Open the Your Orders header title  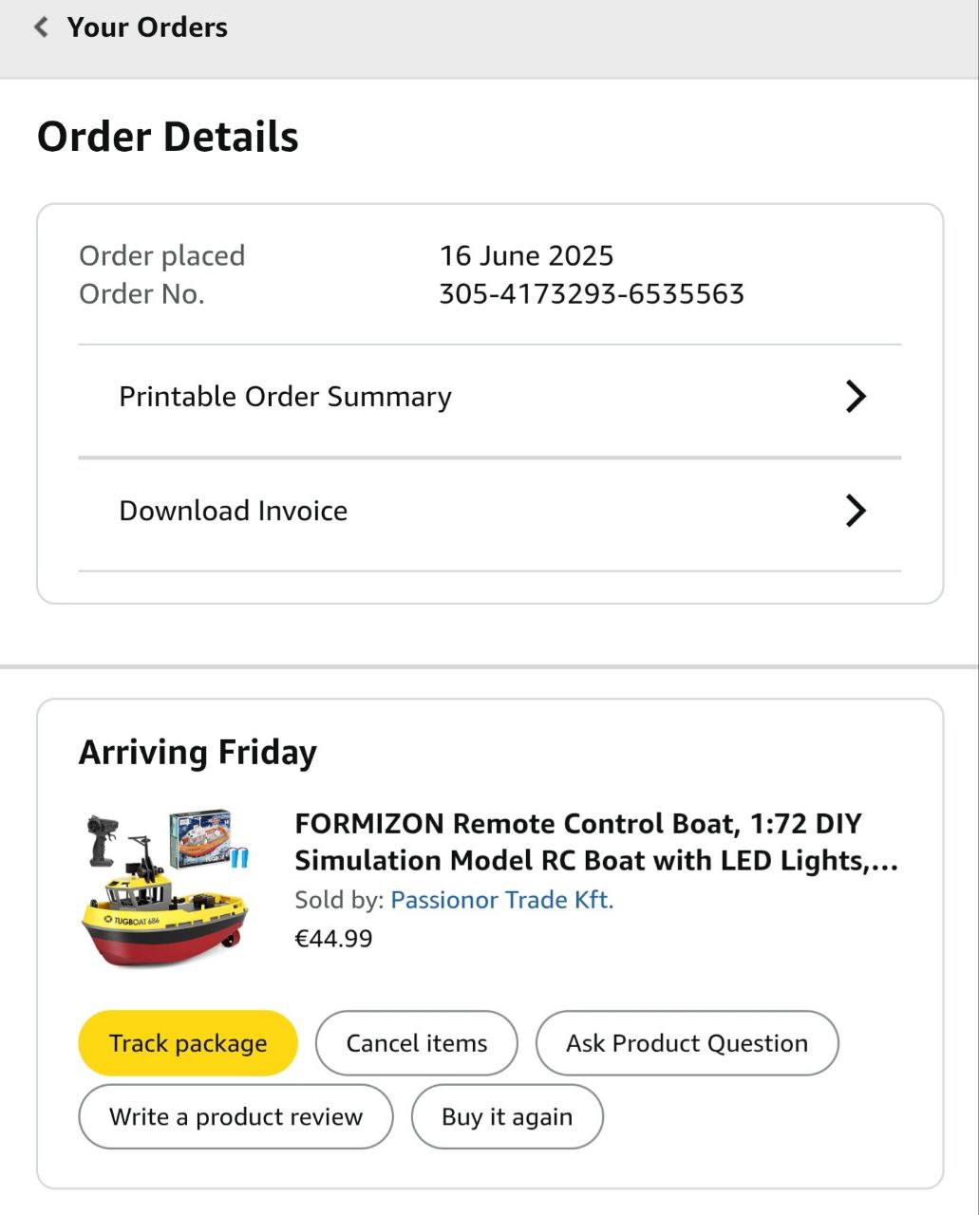pyautogui.click(x=147, y=28)
